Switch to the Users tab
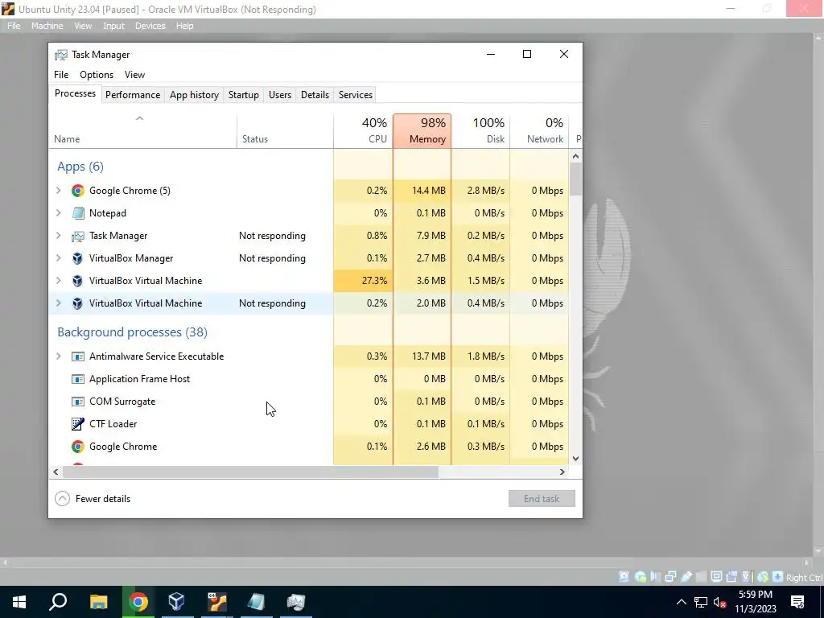The width and height of the screenshot is (824, 618). (280, 95)
